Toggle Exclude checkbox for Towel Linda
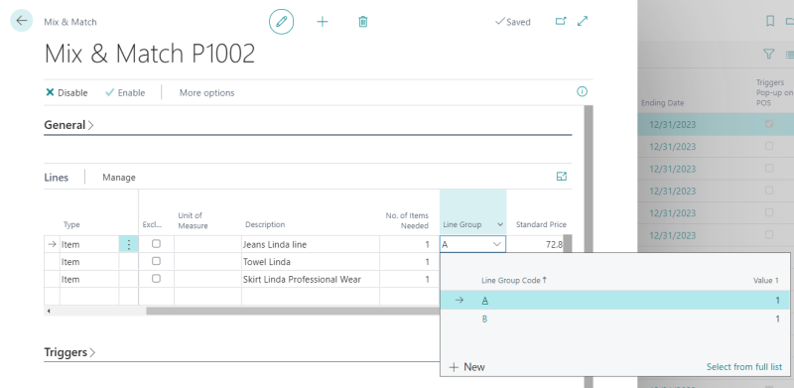Viewport: 794px width, 388px height. click(x=156, y=261)
